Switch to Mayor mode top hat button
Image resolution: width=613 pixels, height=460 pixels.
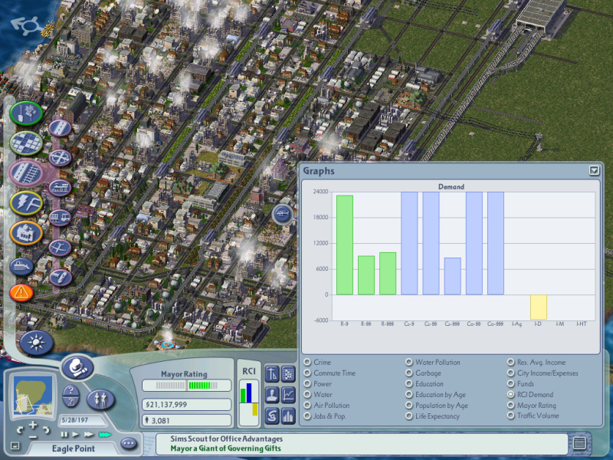[77, 368]
